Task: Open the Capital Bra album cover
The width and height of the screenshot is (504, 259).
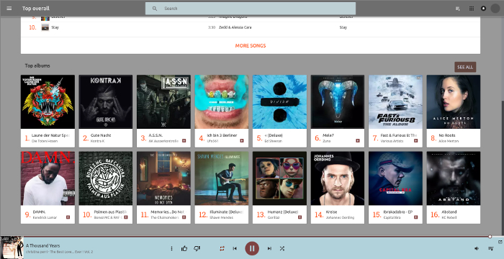Action: (x=396, y=178)
